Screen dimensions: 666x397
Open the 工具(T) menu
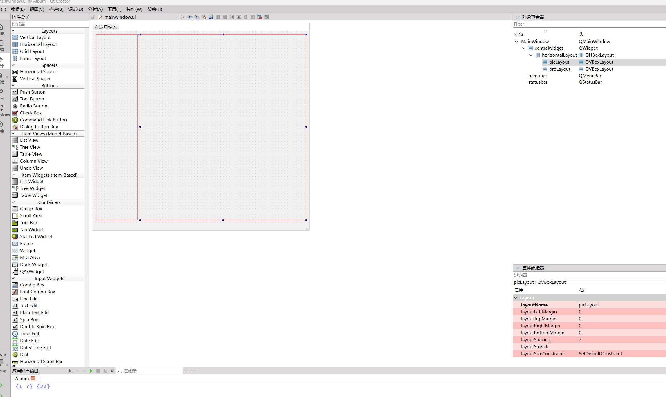click(x=114, y=9)
